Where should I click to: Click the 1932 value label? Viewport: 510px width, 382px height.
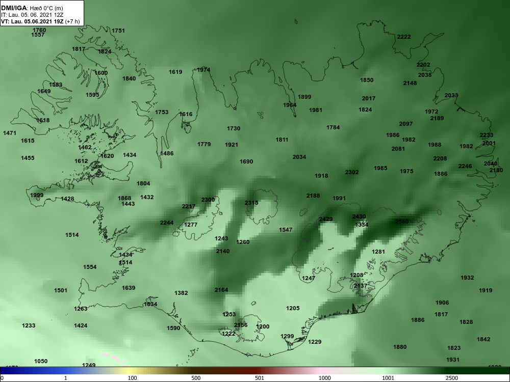point(467,278)
